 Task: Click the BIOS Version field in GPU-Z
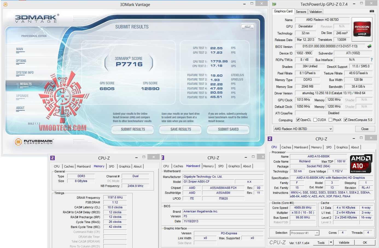pyautogui.click(x=330, y=46)
